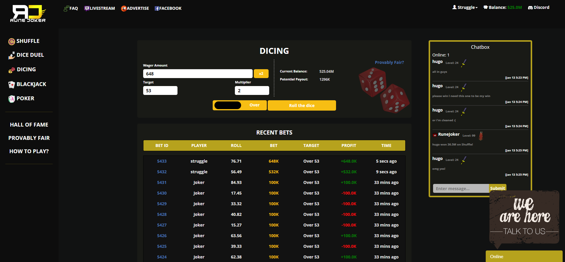
Task: Click hugo's sword icon on 'omg yes!'
Action: coord(464,160)
